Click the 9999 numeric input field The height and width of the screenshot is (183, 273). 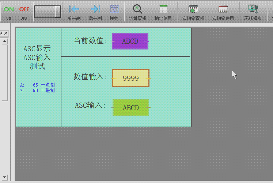point(130,78)
